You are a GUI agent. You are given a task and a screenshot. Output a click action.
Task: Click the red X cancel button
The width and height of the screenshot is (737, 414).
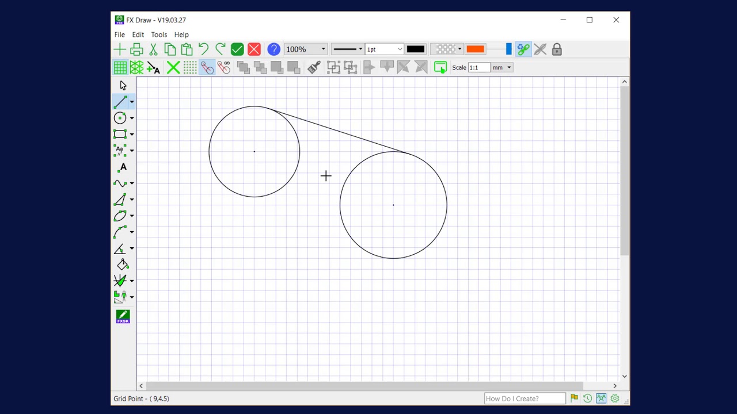tap(254, 49)
